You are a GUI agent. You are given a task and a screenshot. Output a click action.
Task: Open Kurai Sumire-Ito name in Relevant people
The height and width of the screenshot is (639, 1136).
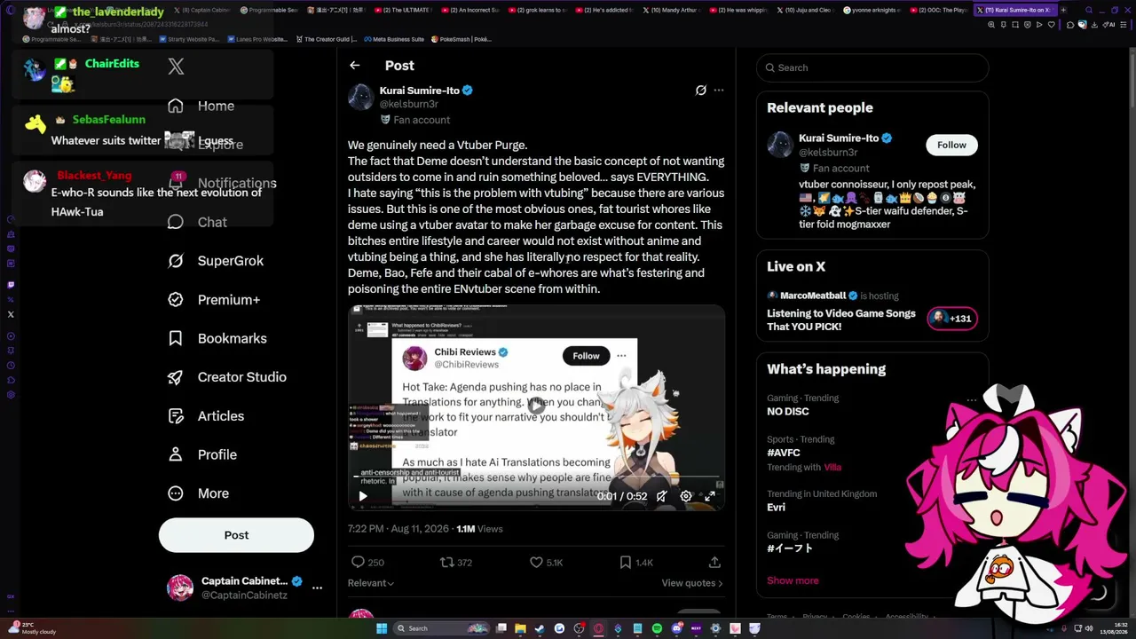point(839,138)
